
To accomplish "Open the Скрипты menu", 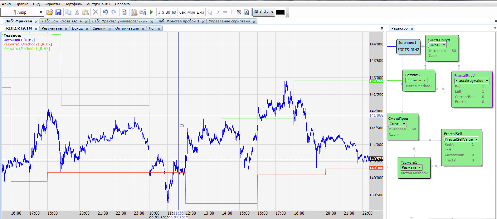I will point(52,4).
